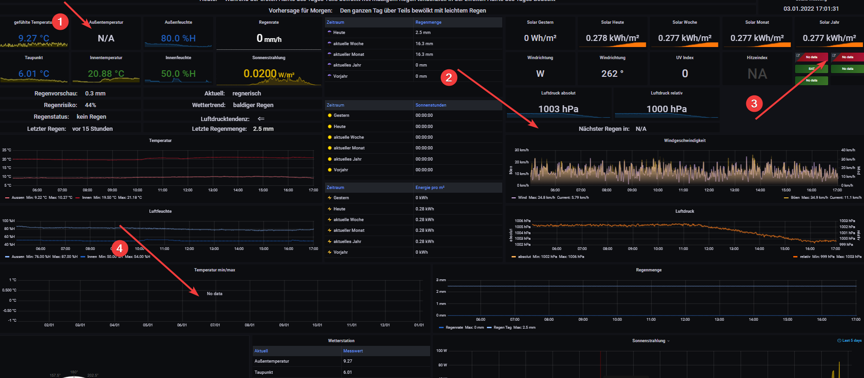Click the Regenrisiko 44% value
The image size is (864, 378).
[90, 105]
